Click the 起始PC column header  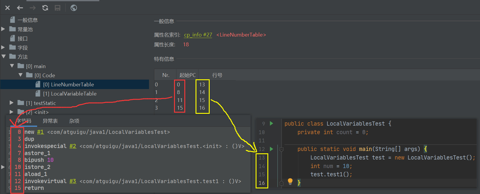pos(188,75)
